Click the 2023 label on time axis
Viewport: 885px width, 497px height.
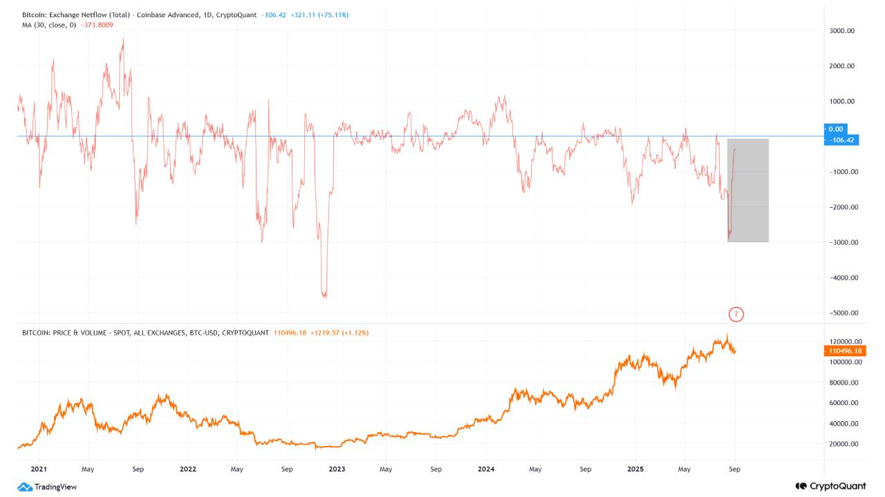tap(337, 469)
